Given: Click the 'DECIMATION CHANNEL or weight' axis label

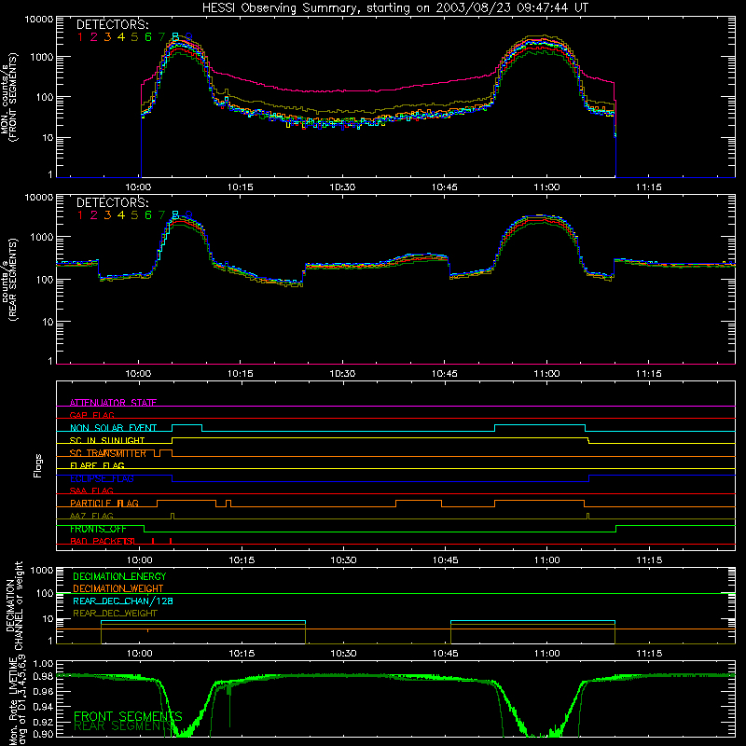Looking at the screenshot, I should (14, 605).
